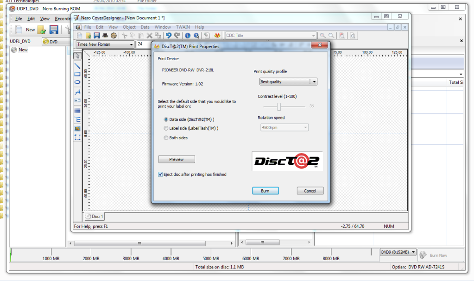Select the Rectangle drawing tool

[77, 74]
